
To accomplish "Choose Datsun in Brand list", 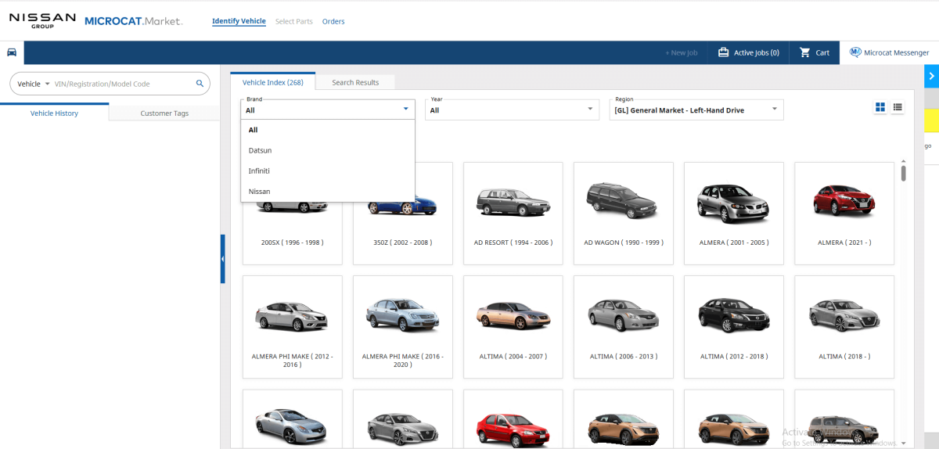I will [260, 150].
